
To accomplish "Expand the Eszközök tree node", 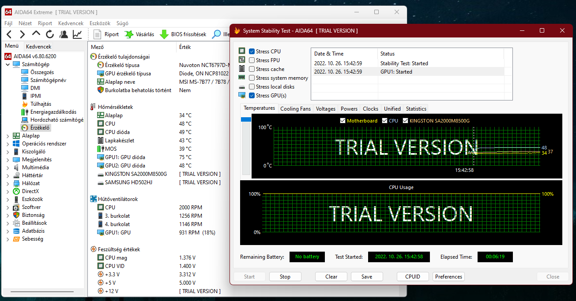I will pos(8,199).
